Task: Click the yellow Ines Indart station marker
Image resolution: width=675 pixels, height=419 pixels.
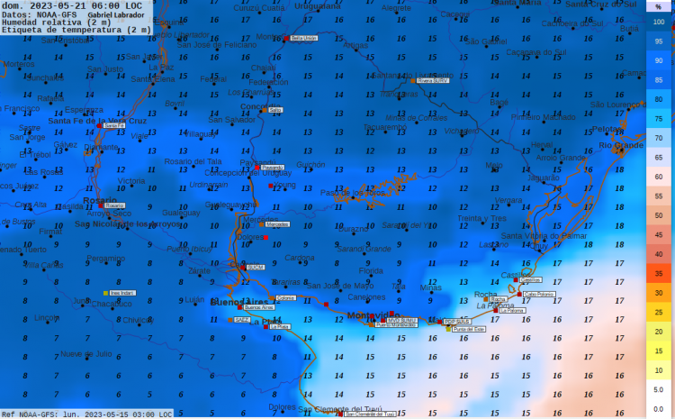Action: [106, 293]
